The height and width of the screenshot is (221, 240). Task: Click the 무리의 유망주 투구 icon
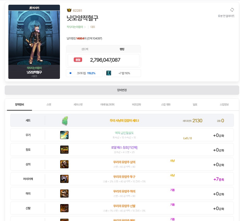[x=64, y=179]
